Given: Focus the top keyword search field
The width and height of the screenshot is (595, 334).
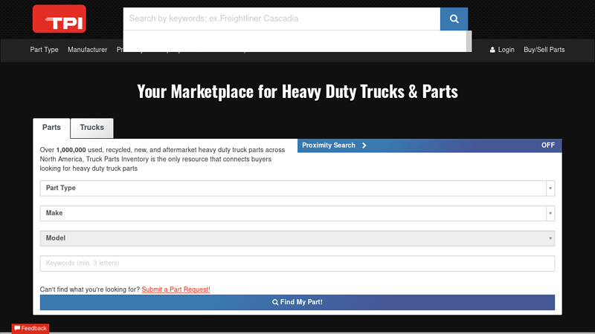Looking at the screenshot, I should [x=282, y=19].
